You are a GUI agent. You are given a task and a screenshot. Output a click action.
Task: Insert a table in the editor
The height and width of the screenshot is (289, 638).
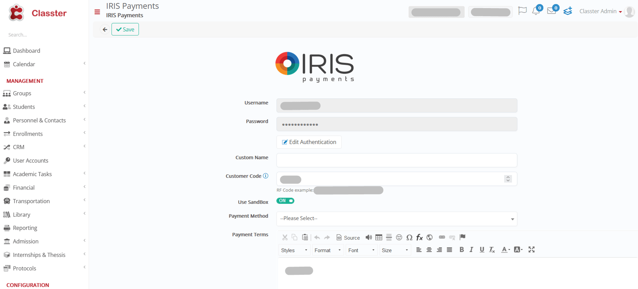click(379, 237)
